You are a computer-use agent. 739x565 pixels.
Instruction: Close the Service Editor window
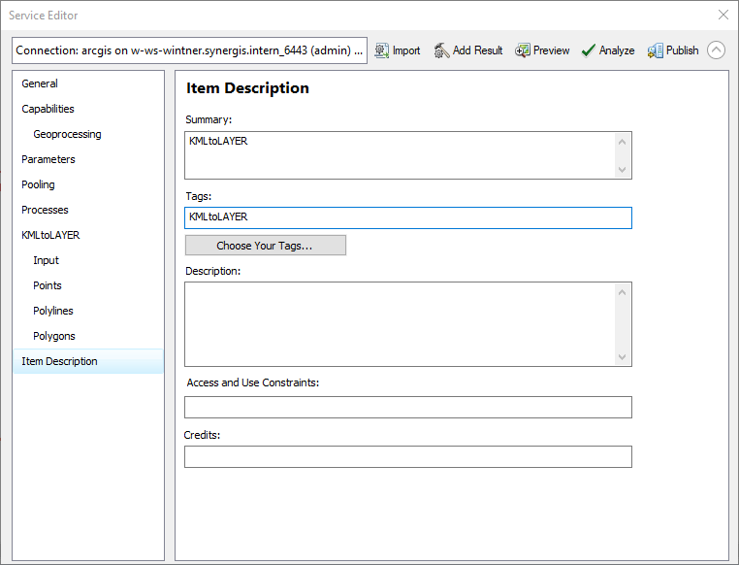coord(723,15)
